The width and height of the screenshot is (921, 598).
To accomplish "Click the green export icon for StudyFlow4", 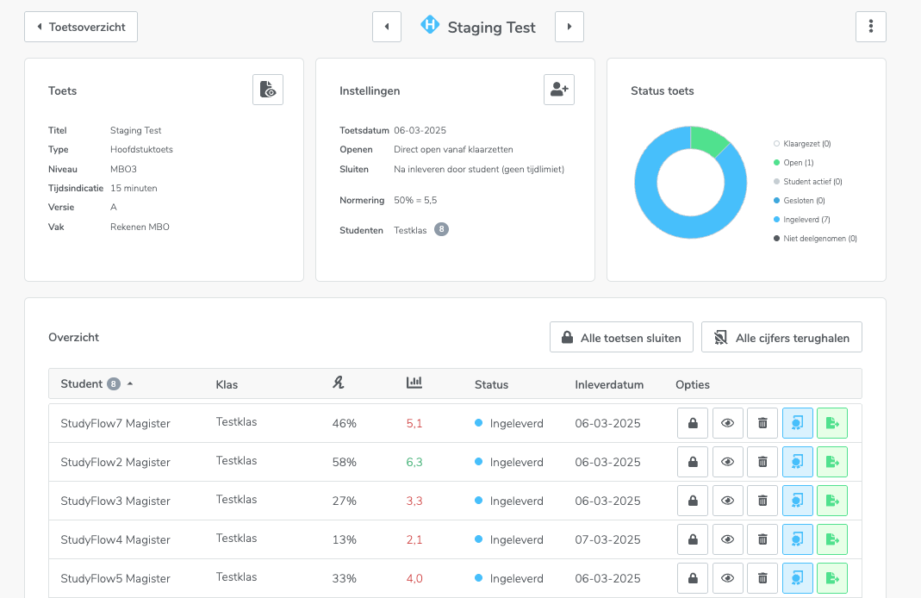I will 832,539.
